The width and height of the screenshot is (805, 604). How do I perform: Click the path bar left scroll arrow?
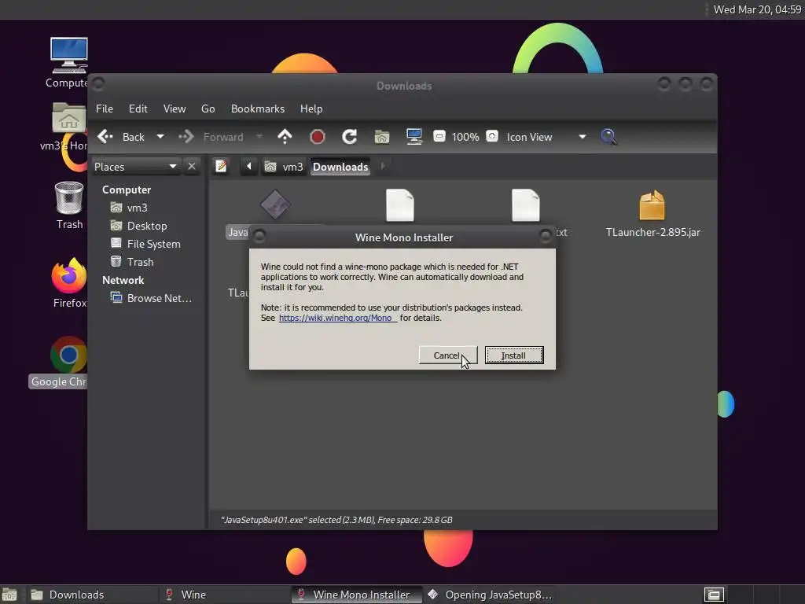tap(249, 167)
